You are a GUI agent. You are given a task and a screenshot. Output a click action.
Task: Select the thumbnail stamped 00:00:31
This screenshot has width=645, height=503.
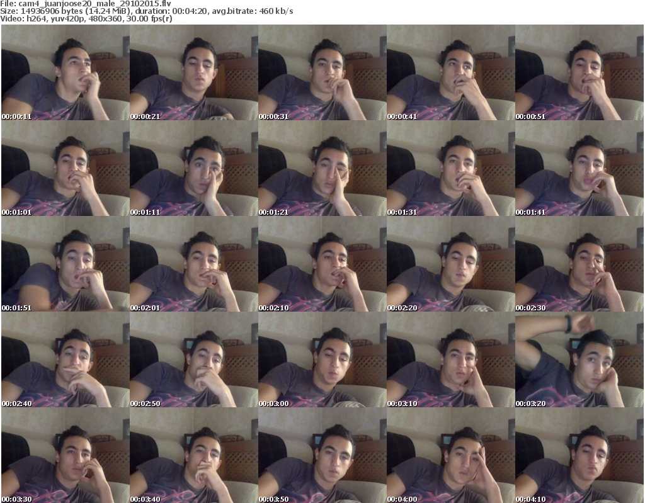click(322, 72)
